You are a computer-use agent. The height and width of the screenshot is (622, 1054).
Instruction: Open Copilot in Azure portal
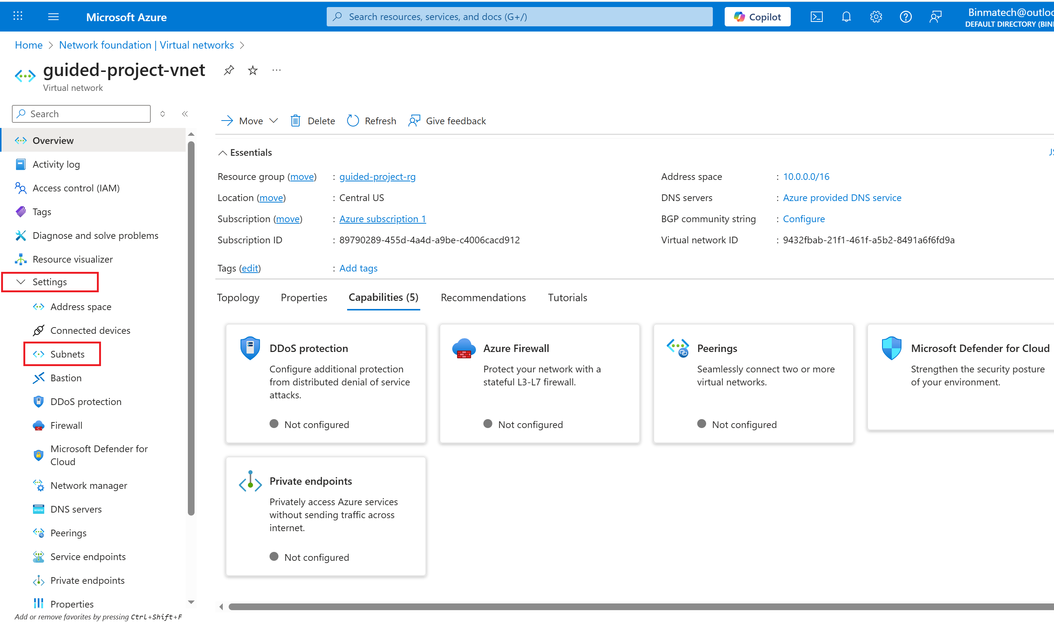click(x=757, y=16)
